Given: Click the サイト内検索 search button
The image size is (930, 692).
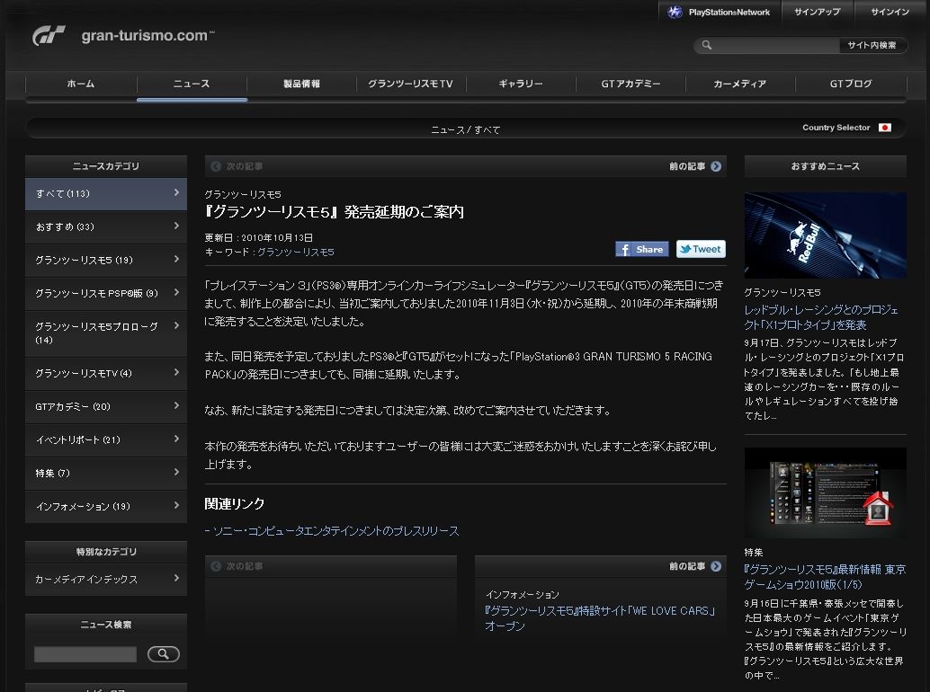Looking at the screenshot, I should [x=872, y=45].
